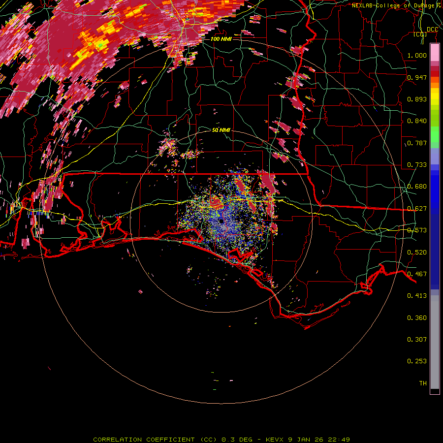Click the 0.360 scale value
Image resolution: width=443 pixels, height=443 pixels.
(x=417, y=318)
